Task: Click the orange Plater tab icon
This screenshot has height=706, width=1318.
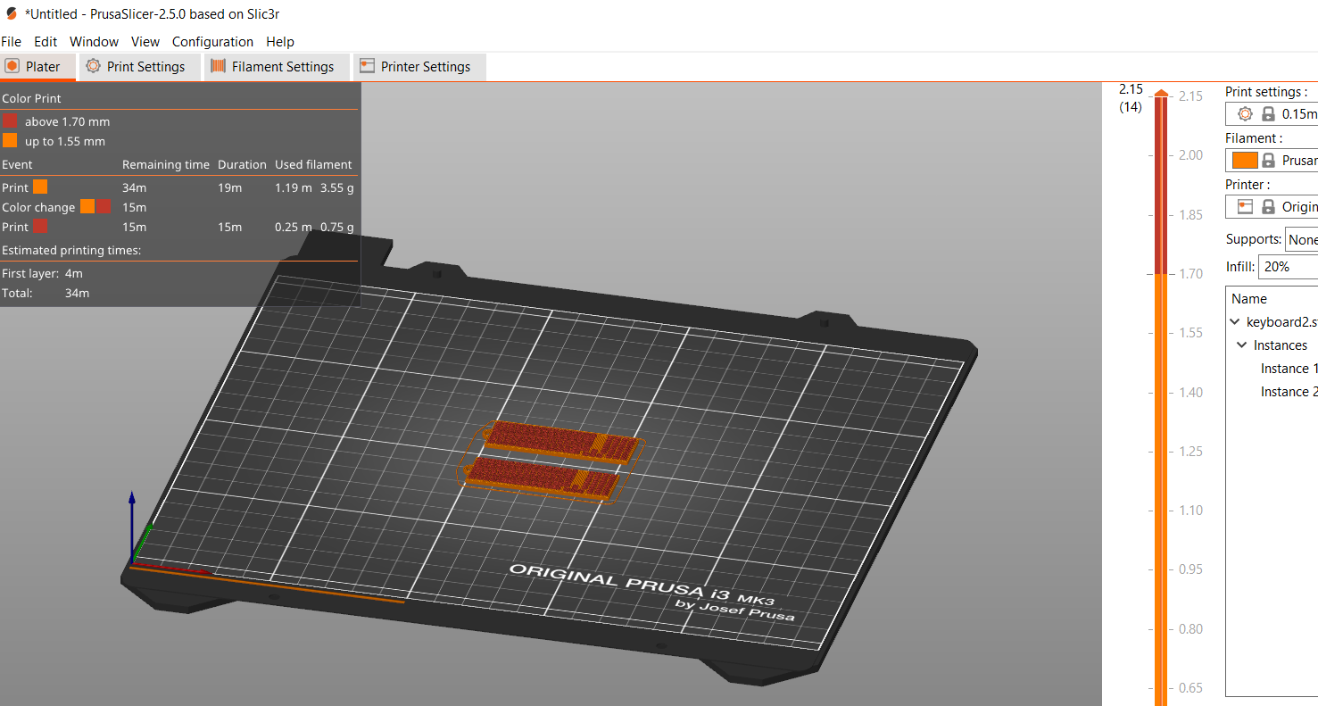Action: pyautogui.click(x=12, y=66)
